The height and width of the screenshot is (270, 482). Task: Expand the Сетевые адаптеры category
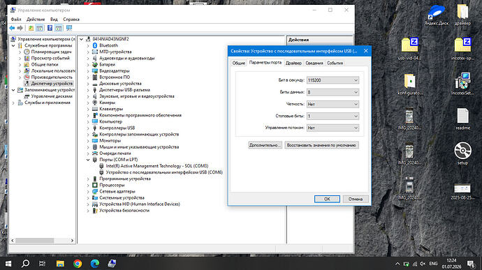(88, 191)
